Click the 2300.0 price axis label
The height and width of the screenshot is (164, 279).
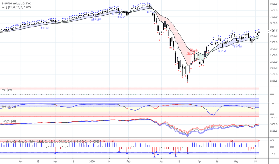[x=274, y=75]
